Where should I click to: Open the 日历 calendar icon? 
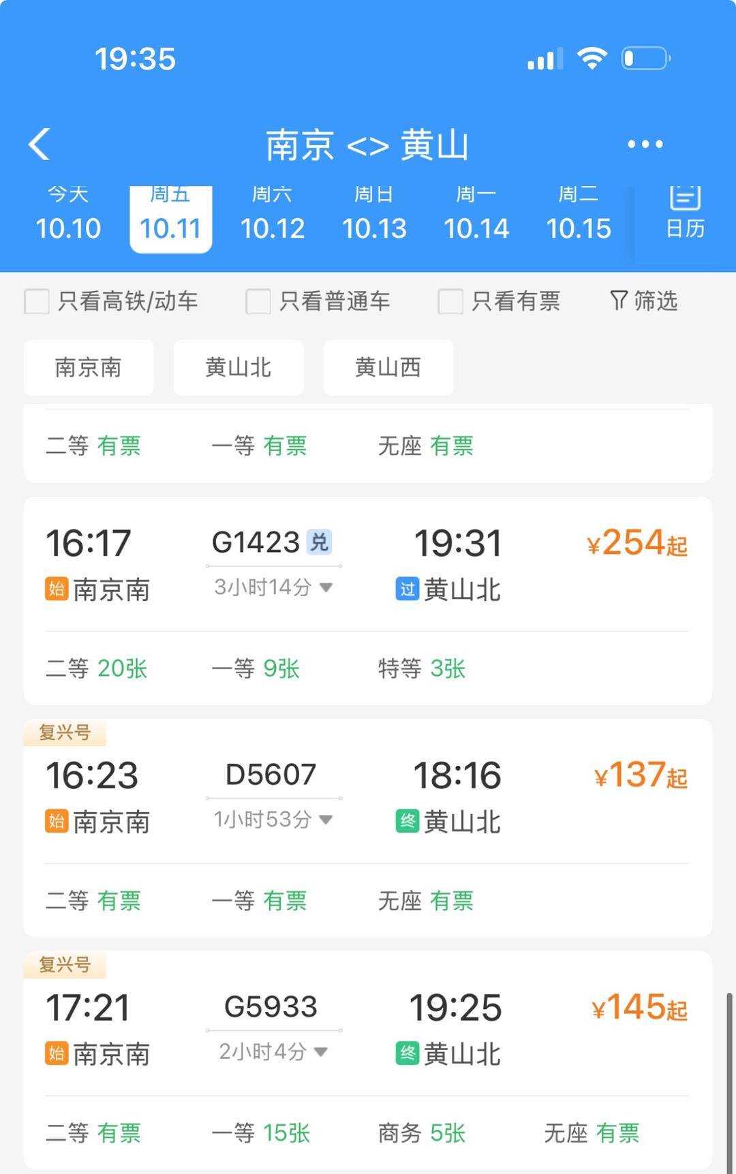pyautogui.click(x=685, y=213)
